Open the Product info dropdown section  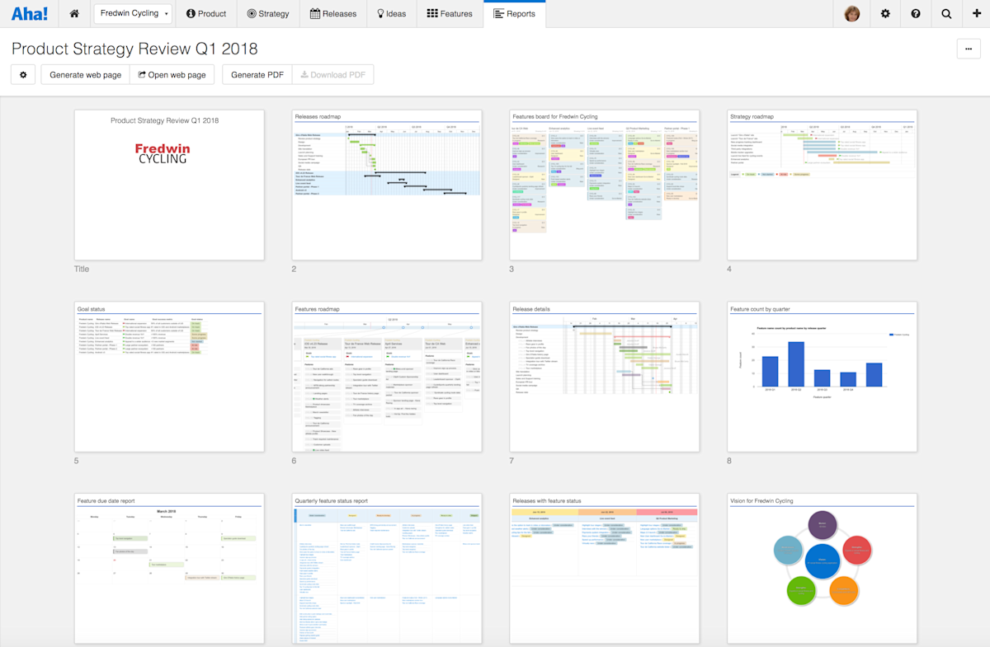tap(205, 13)
